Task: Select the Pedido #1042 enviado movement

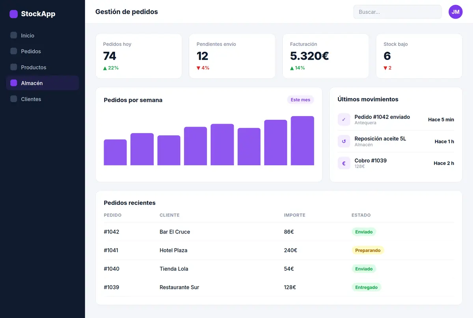Action: pos(396,120)
